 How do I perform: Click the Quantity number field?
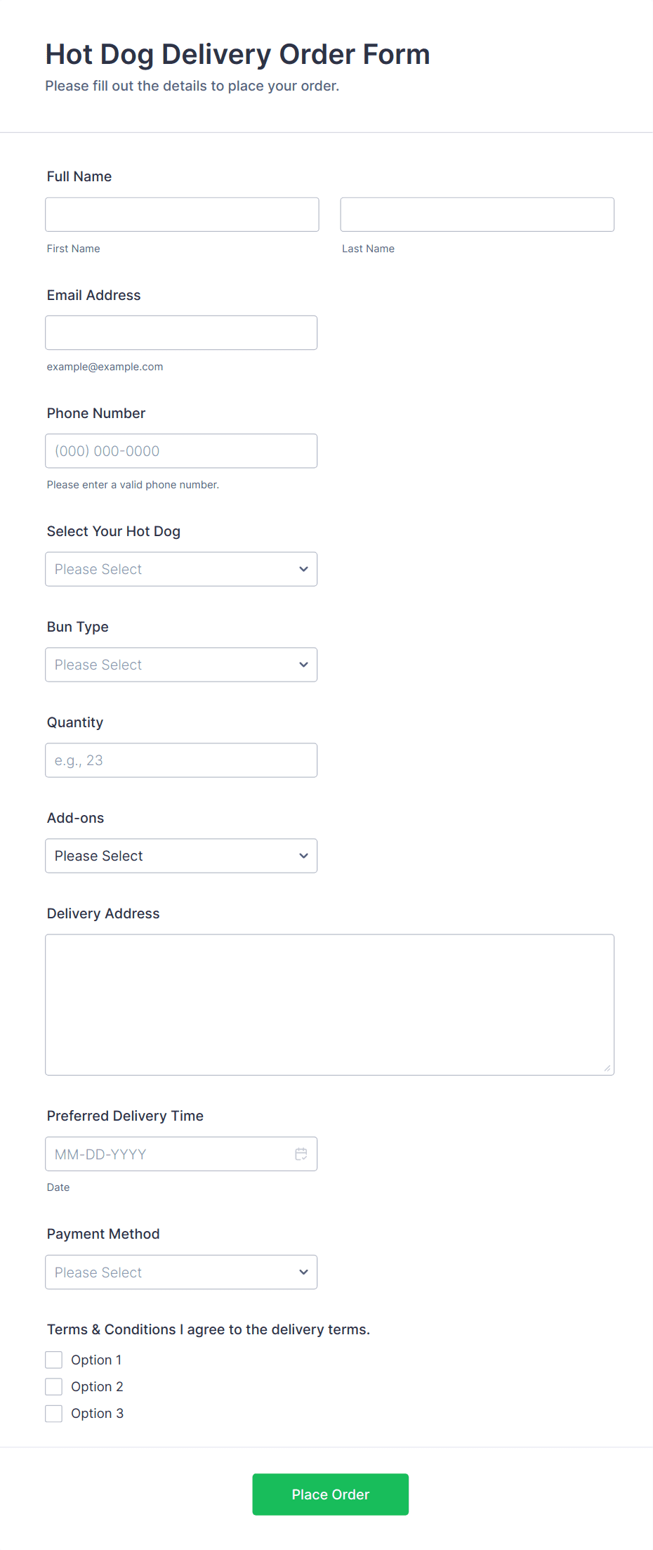pyautogui.click(x=181, y=760)
